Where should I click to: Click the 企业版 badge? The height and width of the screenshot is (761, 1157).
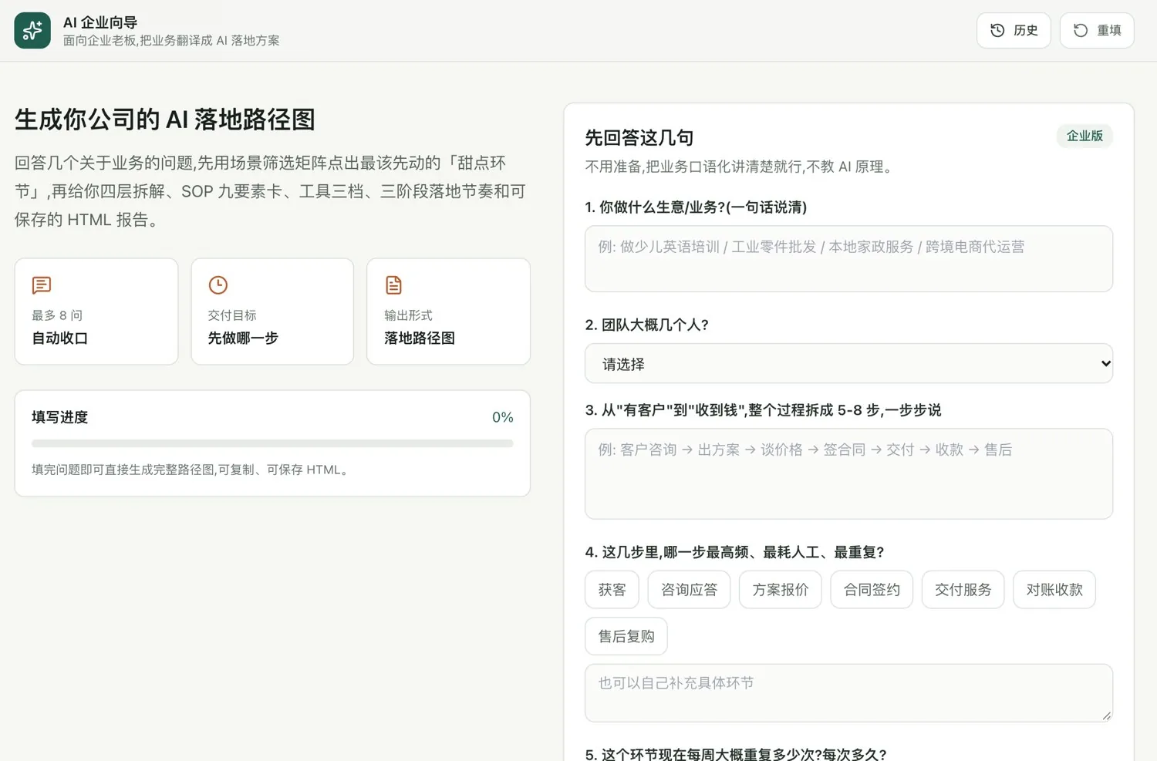point(1084,136)
